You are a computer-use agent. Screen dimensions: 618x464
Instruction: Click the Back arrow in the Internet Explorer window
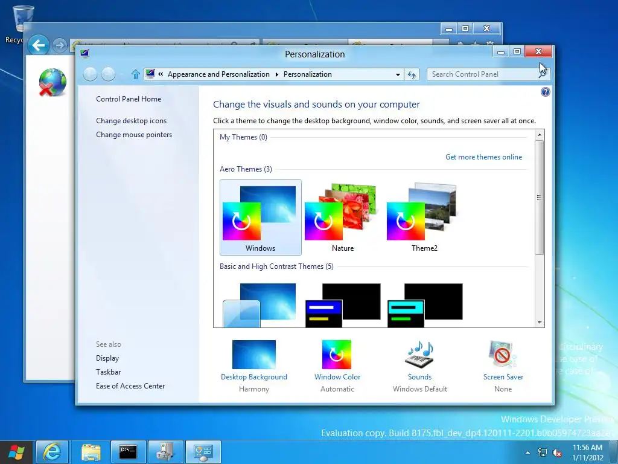[39, 45]
